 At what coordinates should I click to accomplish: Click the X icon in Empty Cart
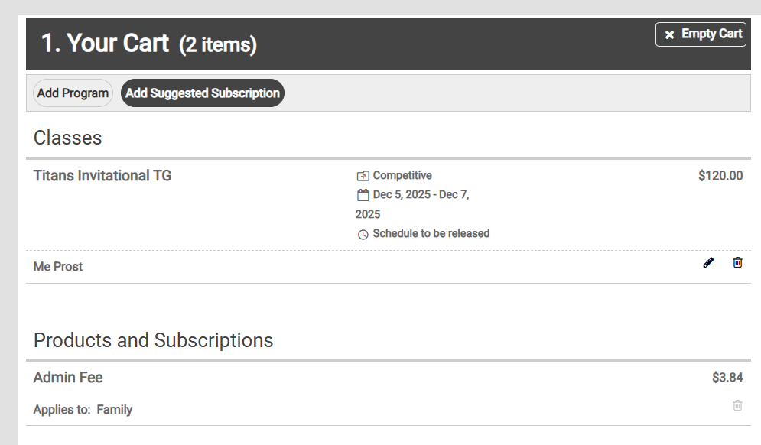(x=669, y=34)
